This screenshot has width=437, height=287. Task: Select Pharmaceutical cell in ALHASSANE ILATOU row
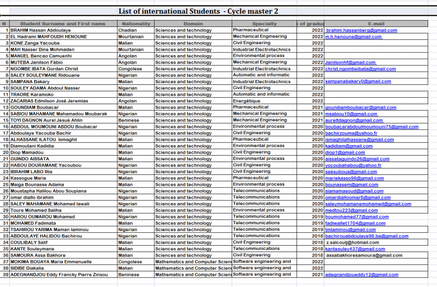[264, 139]
